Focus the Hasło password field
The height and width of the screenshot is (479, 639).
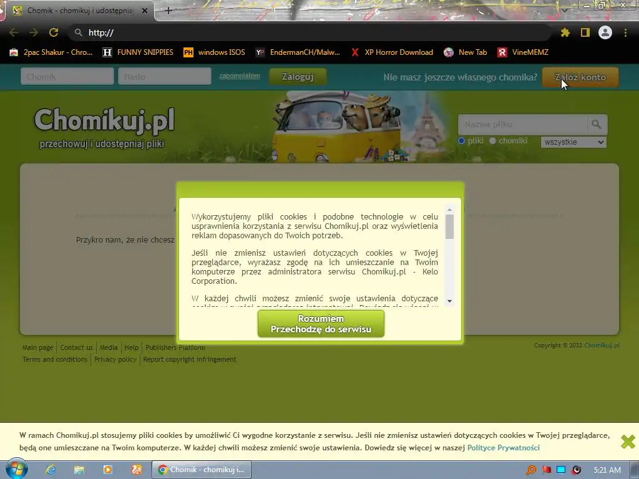pyautogui.click(x=165, y=77)
